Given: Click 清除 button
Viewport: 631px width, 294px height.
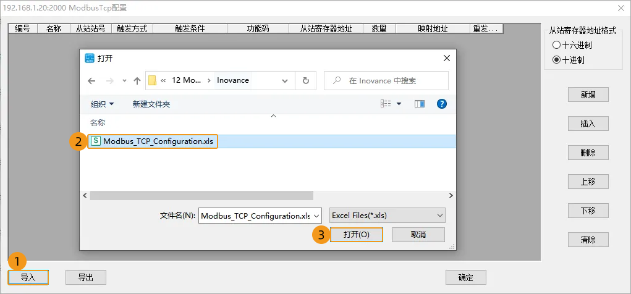Looking at the screenshot, I should click(588, 240).
